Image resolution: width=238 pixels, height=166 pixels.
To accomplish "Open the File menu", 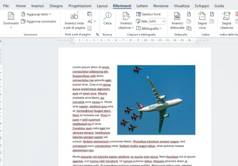I will 6,6.
